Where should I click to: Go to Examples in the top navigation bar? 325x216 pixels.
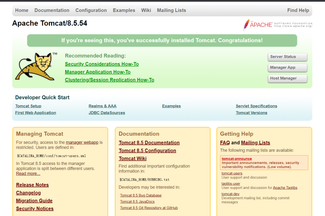tap(124, 10)
